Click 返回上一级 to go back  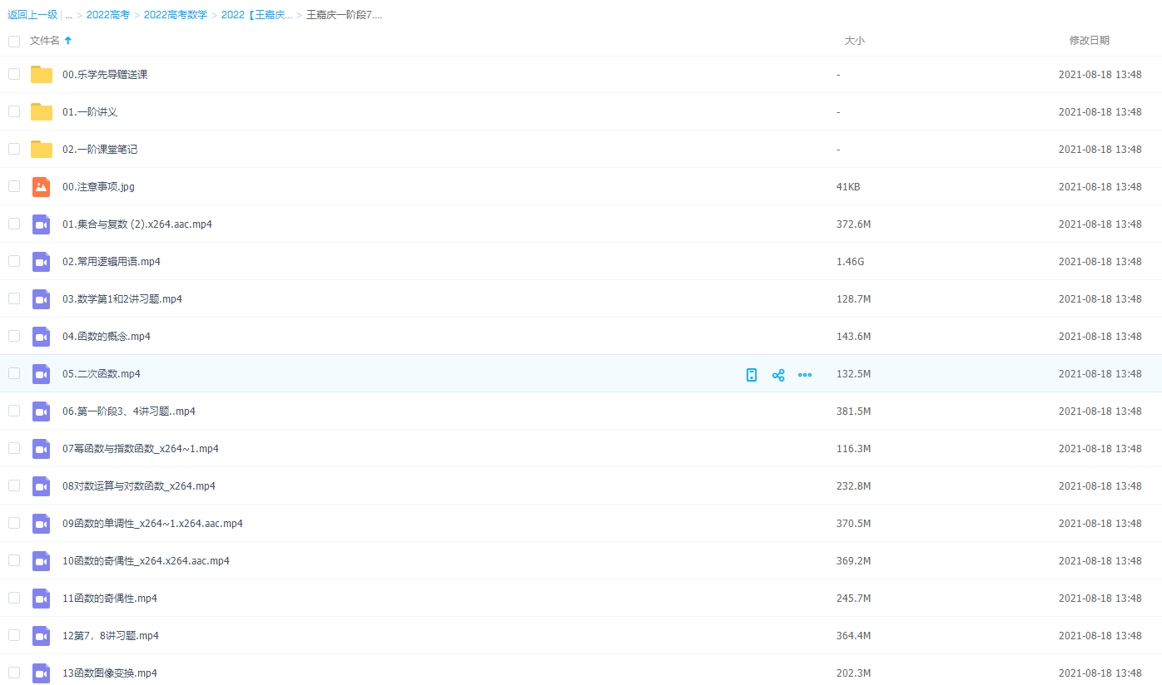click(x=32, y=15)
